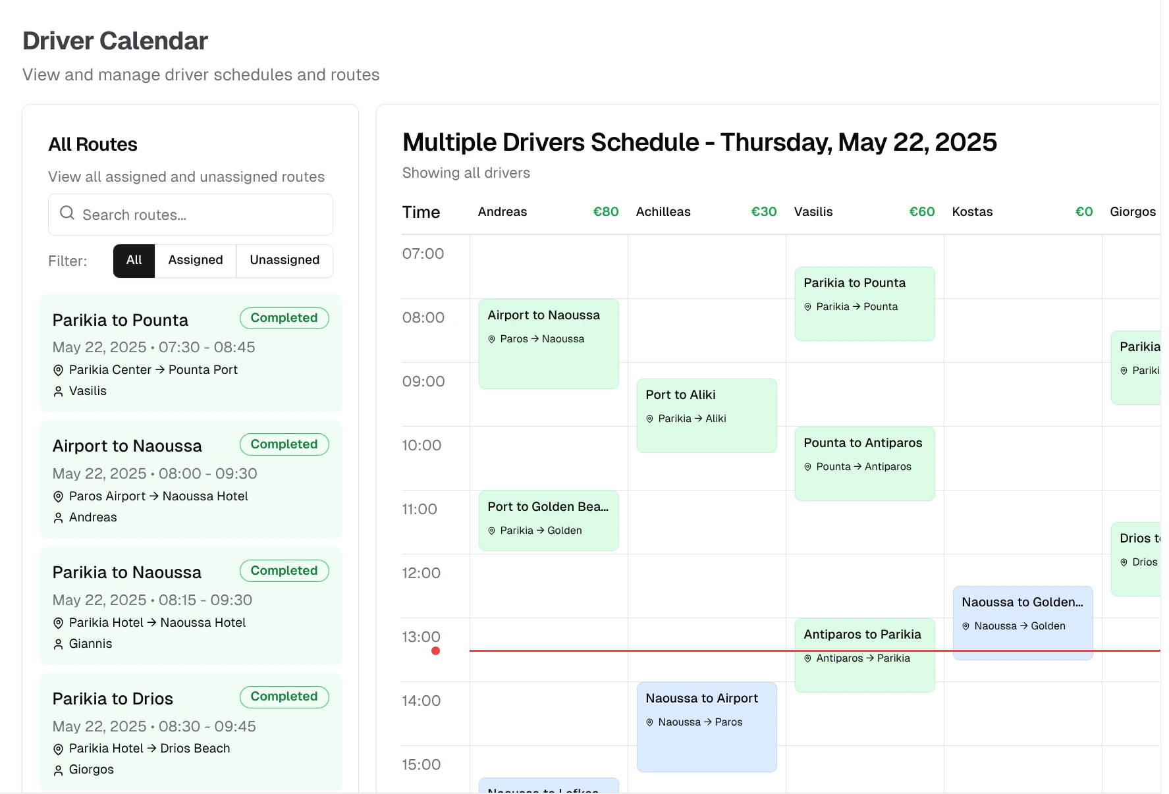Click the pin icon in the Pounta to Antiparos event
The width and height of the screenshot is (1169, 794).
pos(809,466)
